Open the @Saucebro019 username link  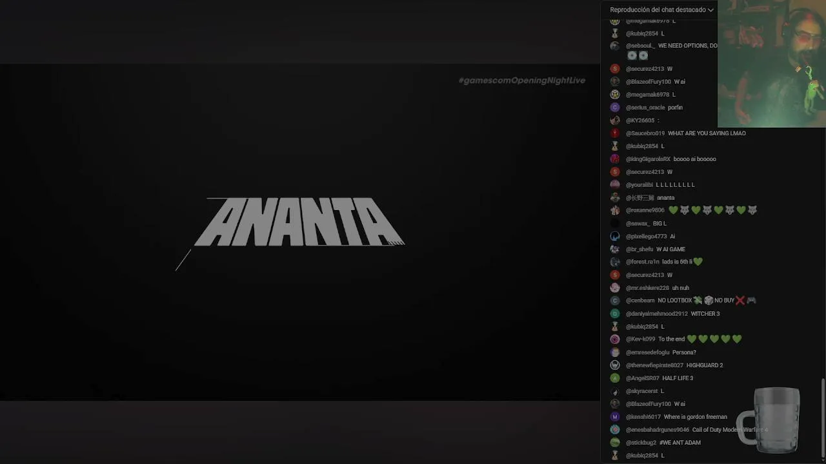point(645,133)
